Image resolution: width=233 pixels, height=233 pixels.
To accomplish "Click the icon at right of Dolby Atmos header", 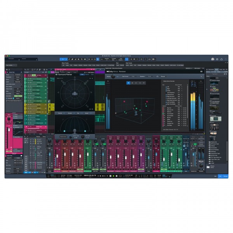I will click(x=201, y=71).
